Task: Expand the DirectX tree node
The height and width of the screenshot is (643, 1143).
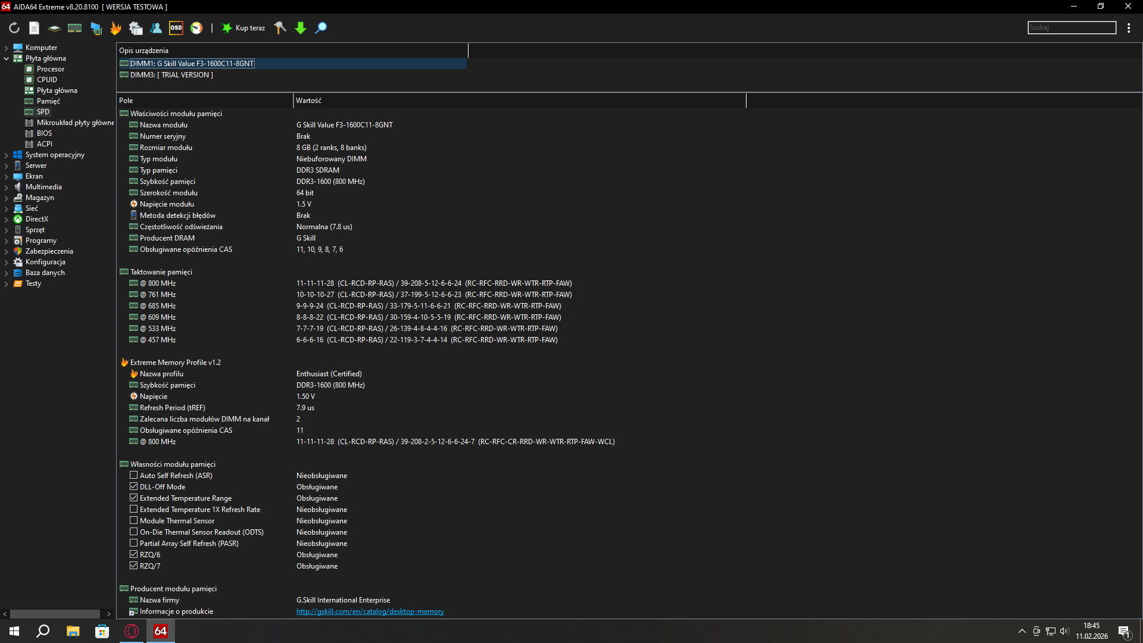Action: coord(6,219)
